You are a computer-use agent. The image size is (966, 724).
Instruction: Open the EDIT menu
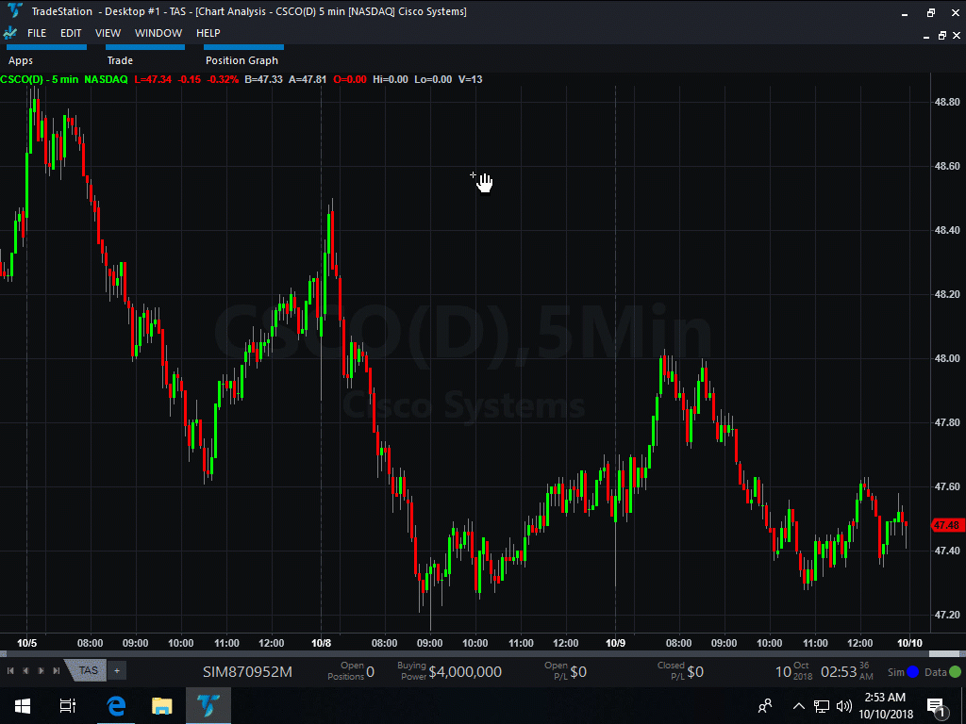point(71,33)
